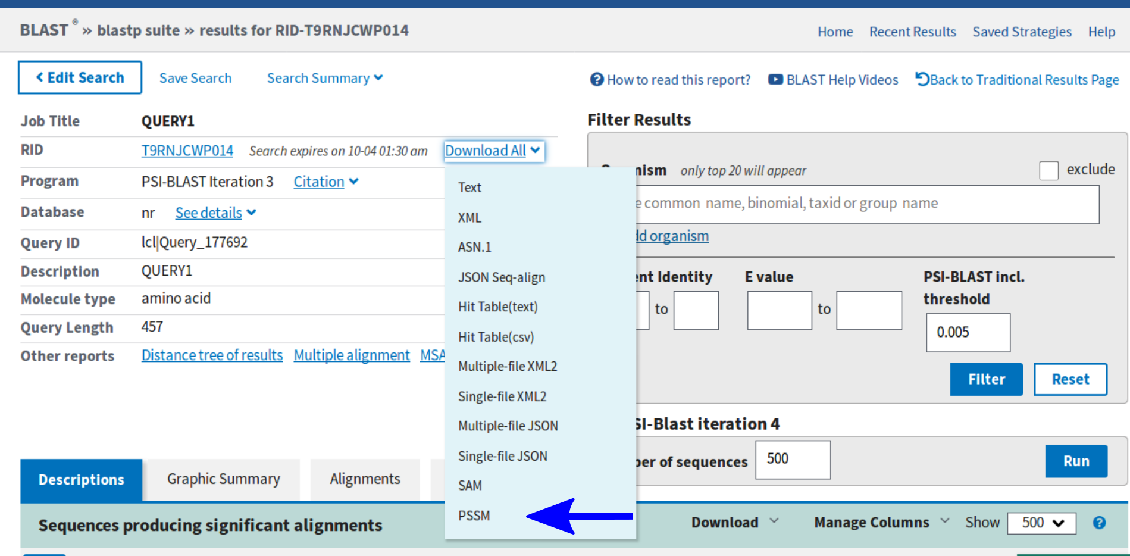Click the question mark help icon

click(x=596, y=79)
